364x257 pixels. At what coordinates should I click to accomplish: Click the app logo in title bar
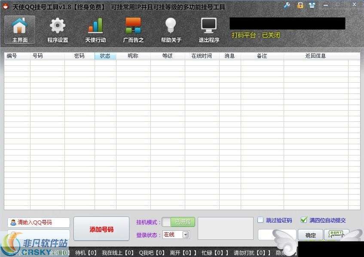(6, 6)
